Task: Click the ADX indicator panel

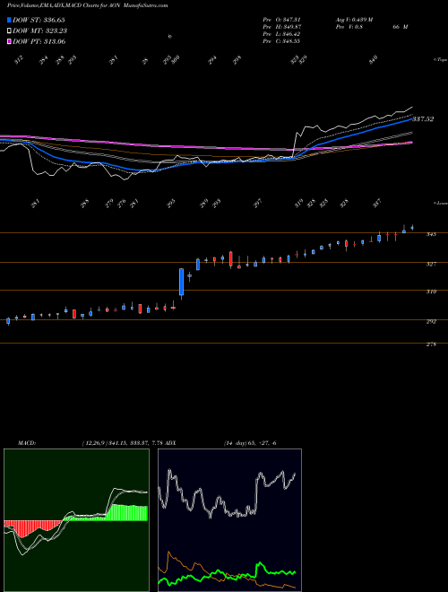Action: [229, 520]
